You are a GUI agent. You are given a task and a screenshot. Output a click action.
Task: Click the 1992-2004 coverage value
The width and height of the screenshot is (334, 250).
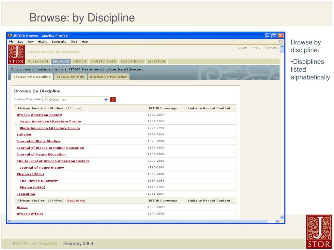tap(156, 115)
